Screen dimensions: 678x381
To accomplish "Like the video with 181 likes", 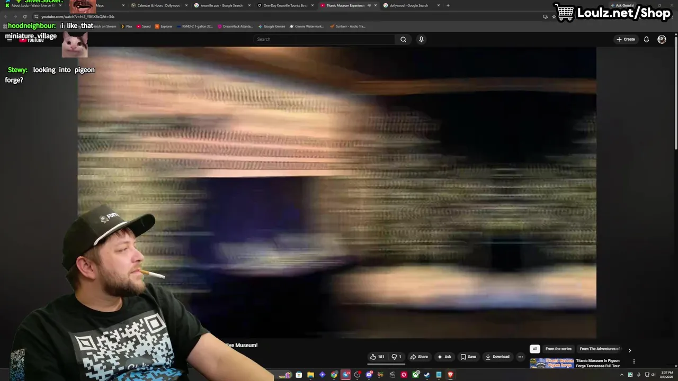I will click(377, 357).
